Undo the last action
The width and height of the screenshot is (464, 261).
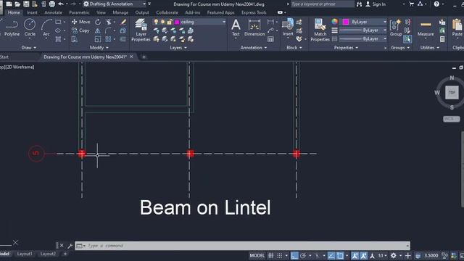(61, 4)
